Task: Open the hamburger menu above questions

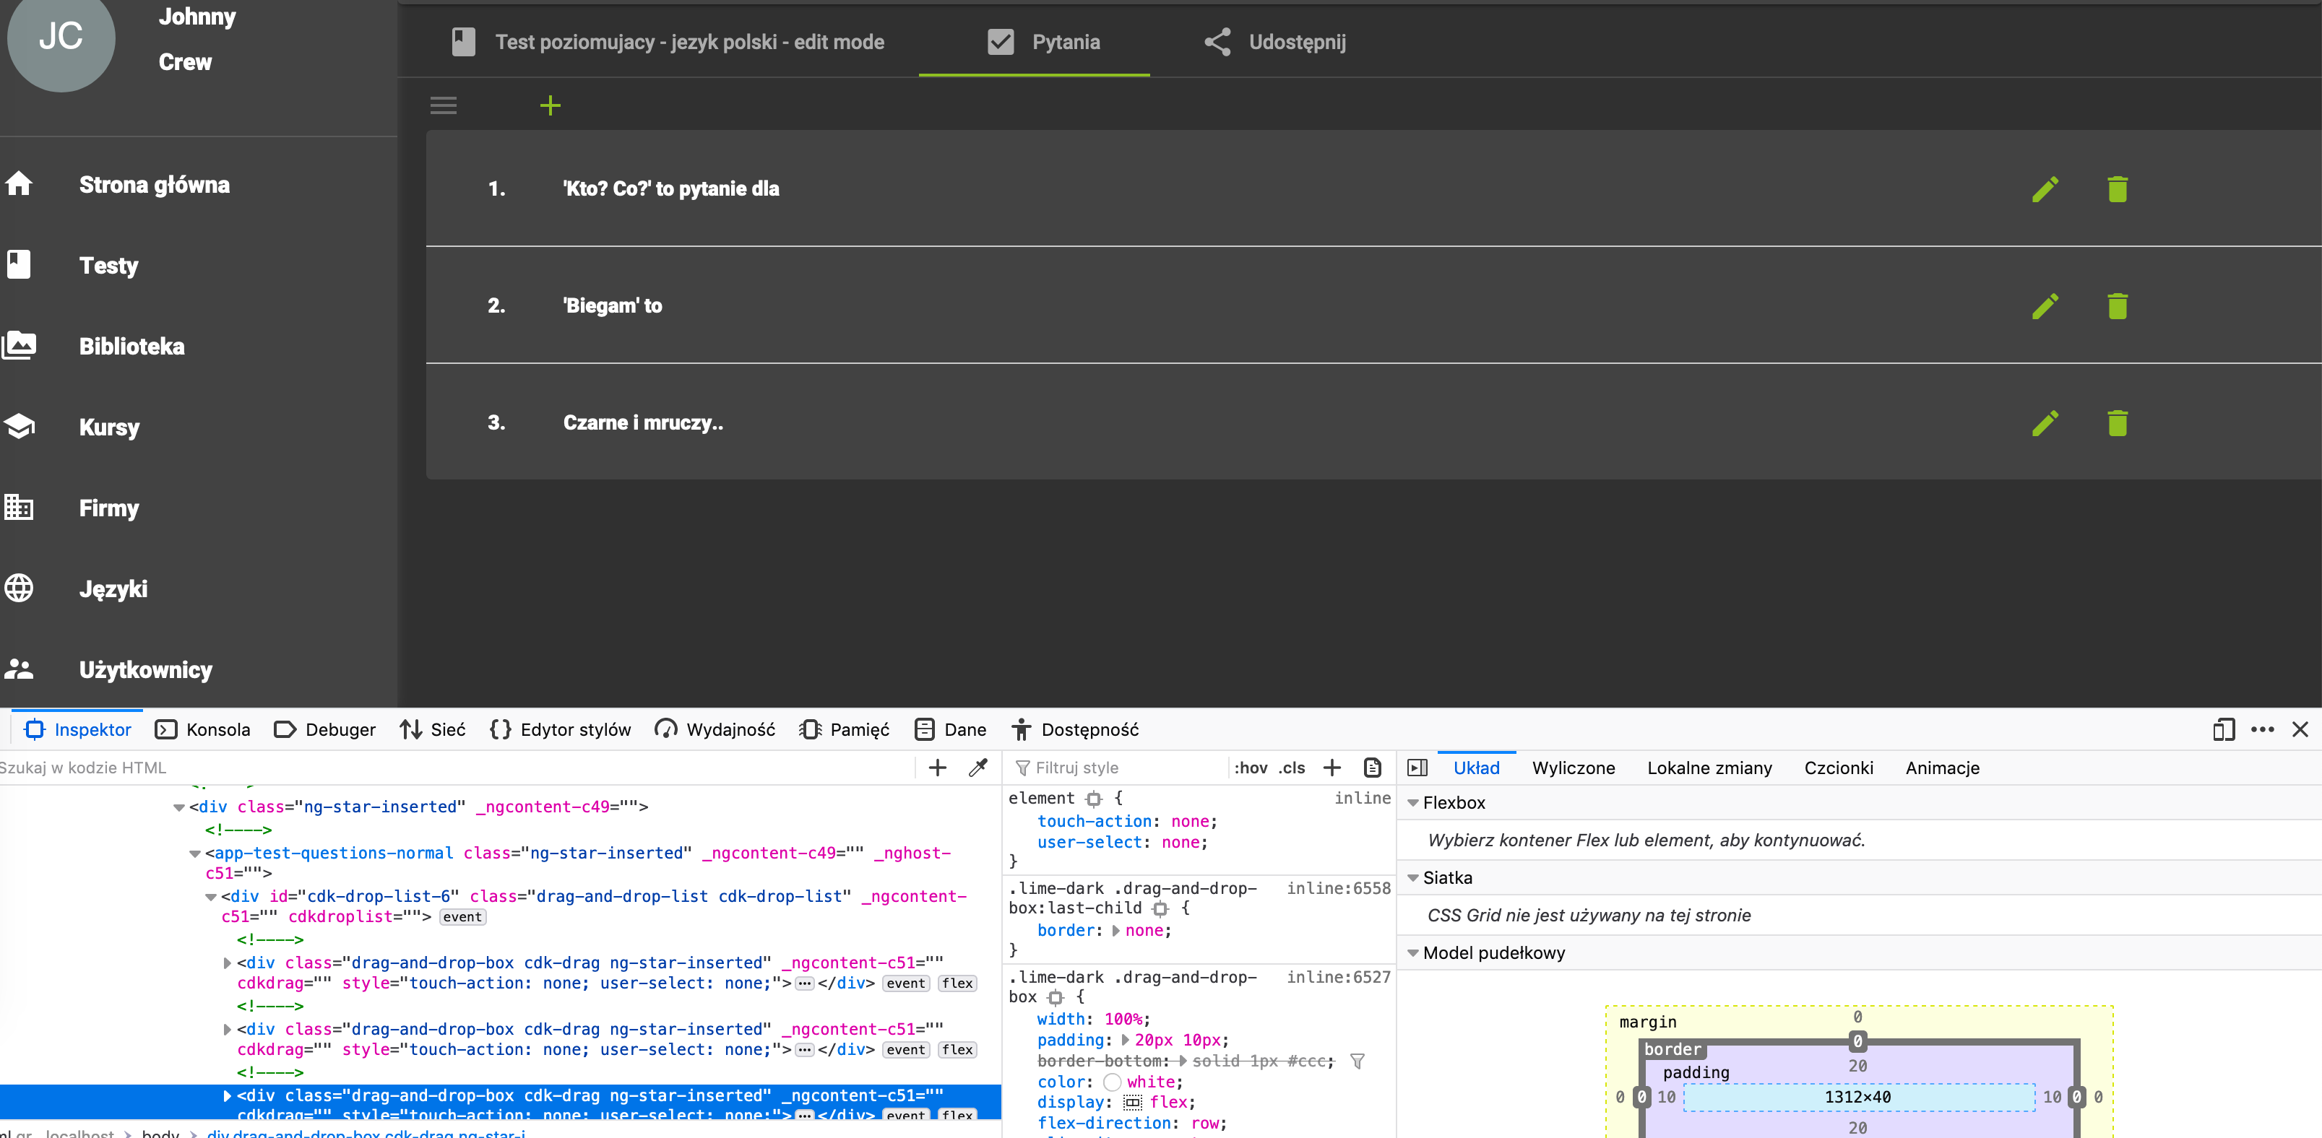Action: pyautogui.click(x=443, y=105)
